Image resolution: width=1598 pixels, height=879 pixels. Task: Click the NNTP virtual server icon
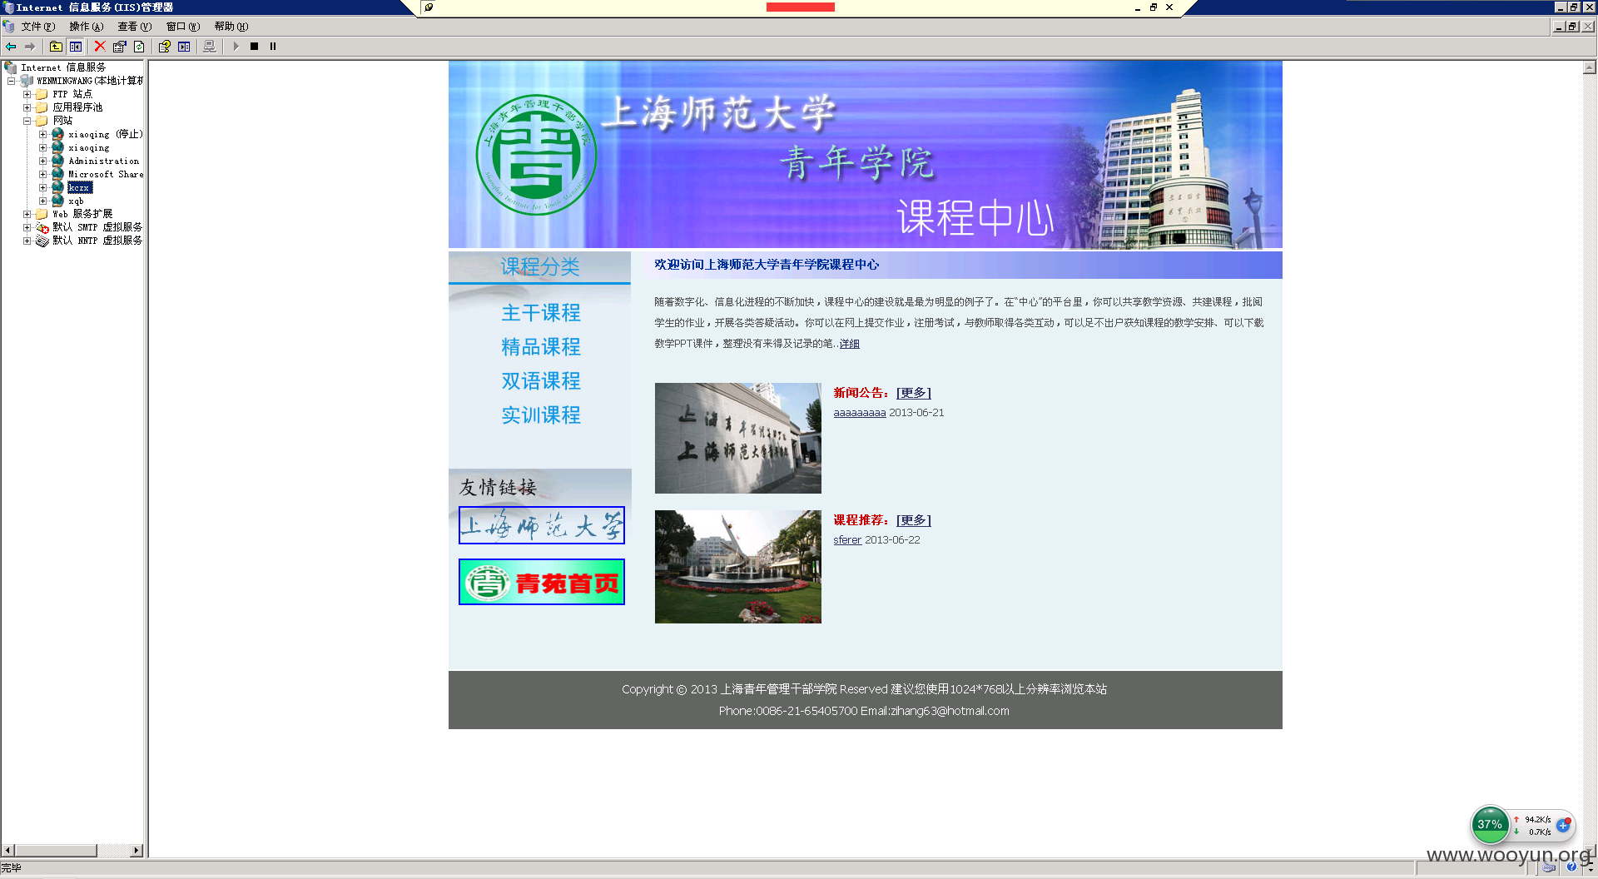42,241
